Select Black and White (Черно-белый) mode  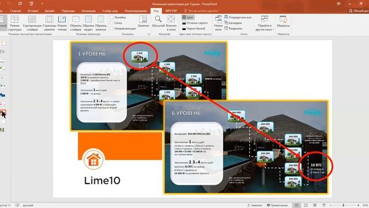[x=194, y=28]
